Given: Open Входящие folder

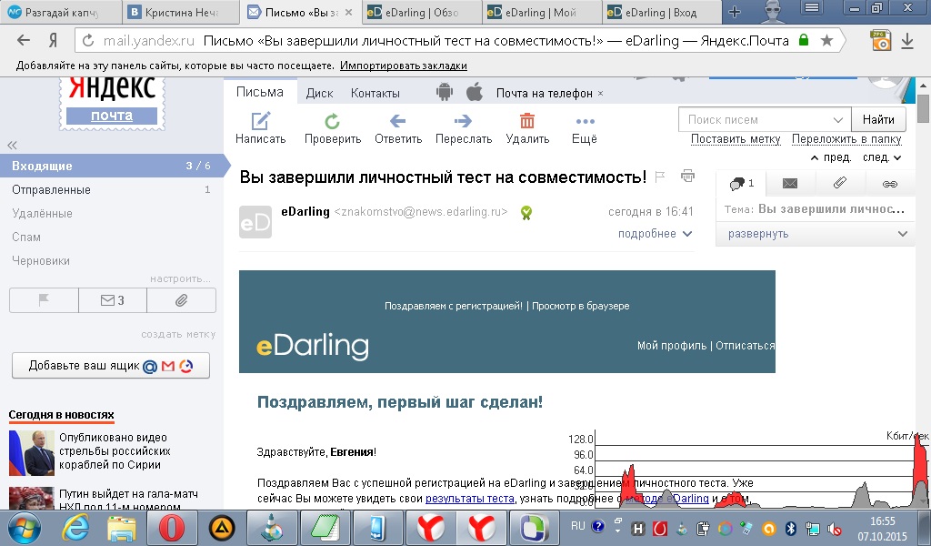Looking at the screenshot, I should (111, 166).
